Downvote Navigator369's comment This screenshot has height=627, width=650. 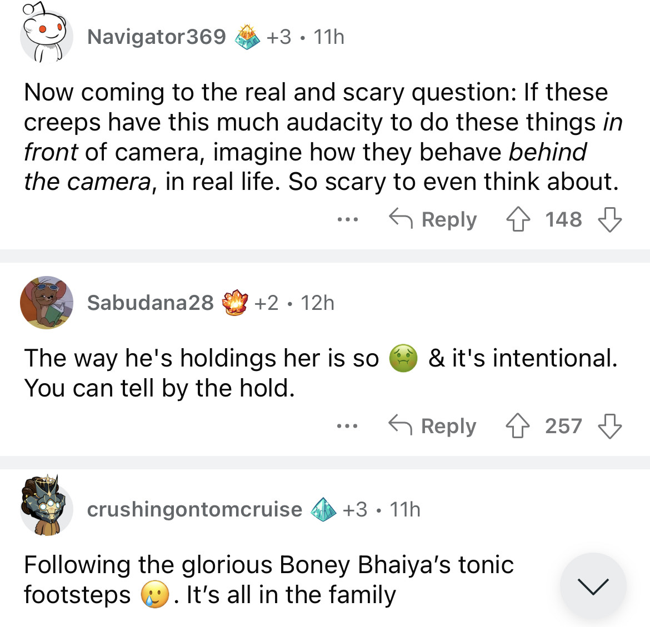click(x=609, y=219)
